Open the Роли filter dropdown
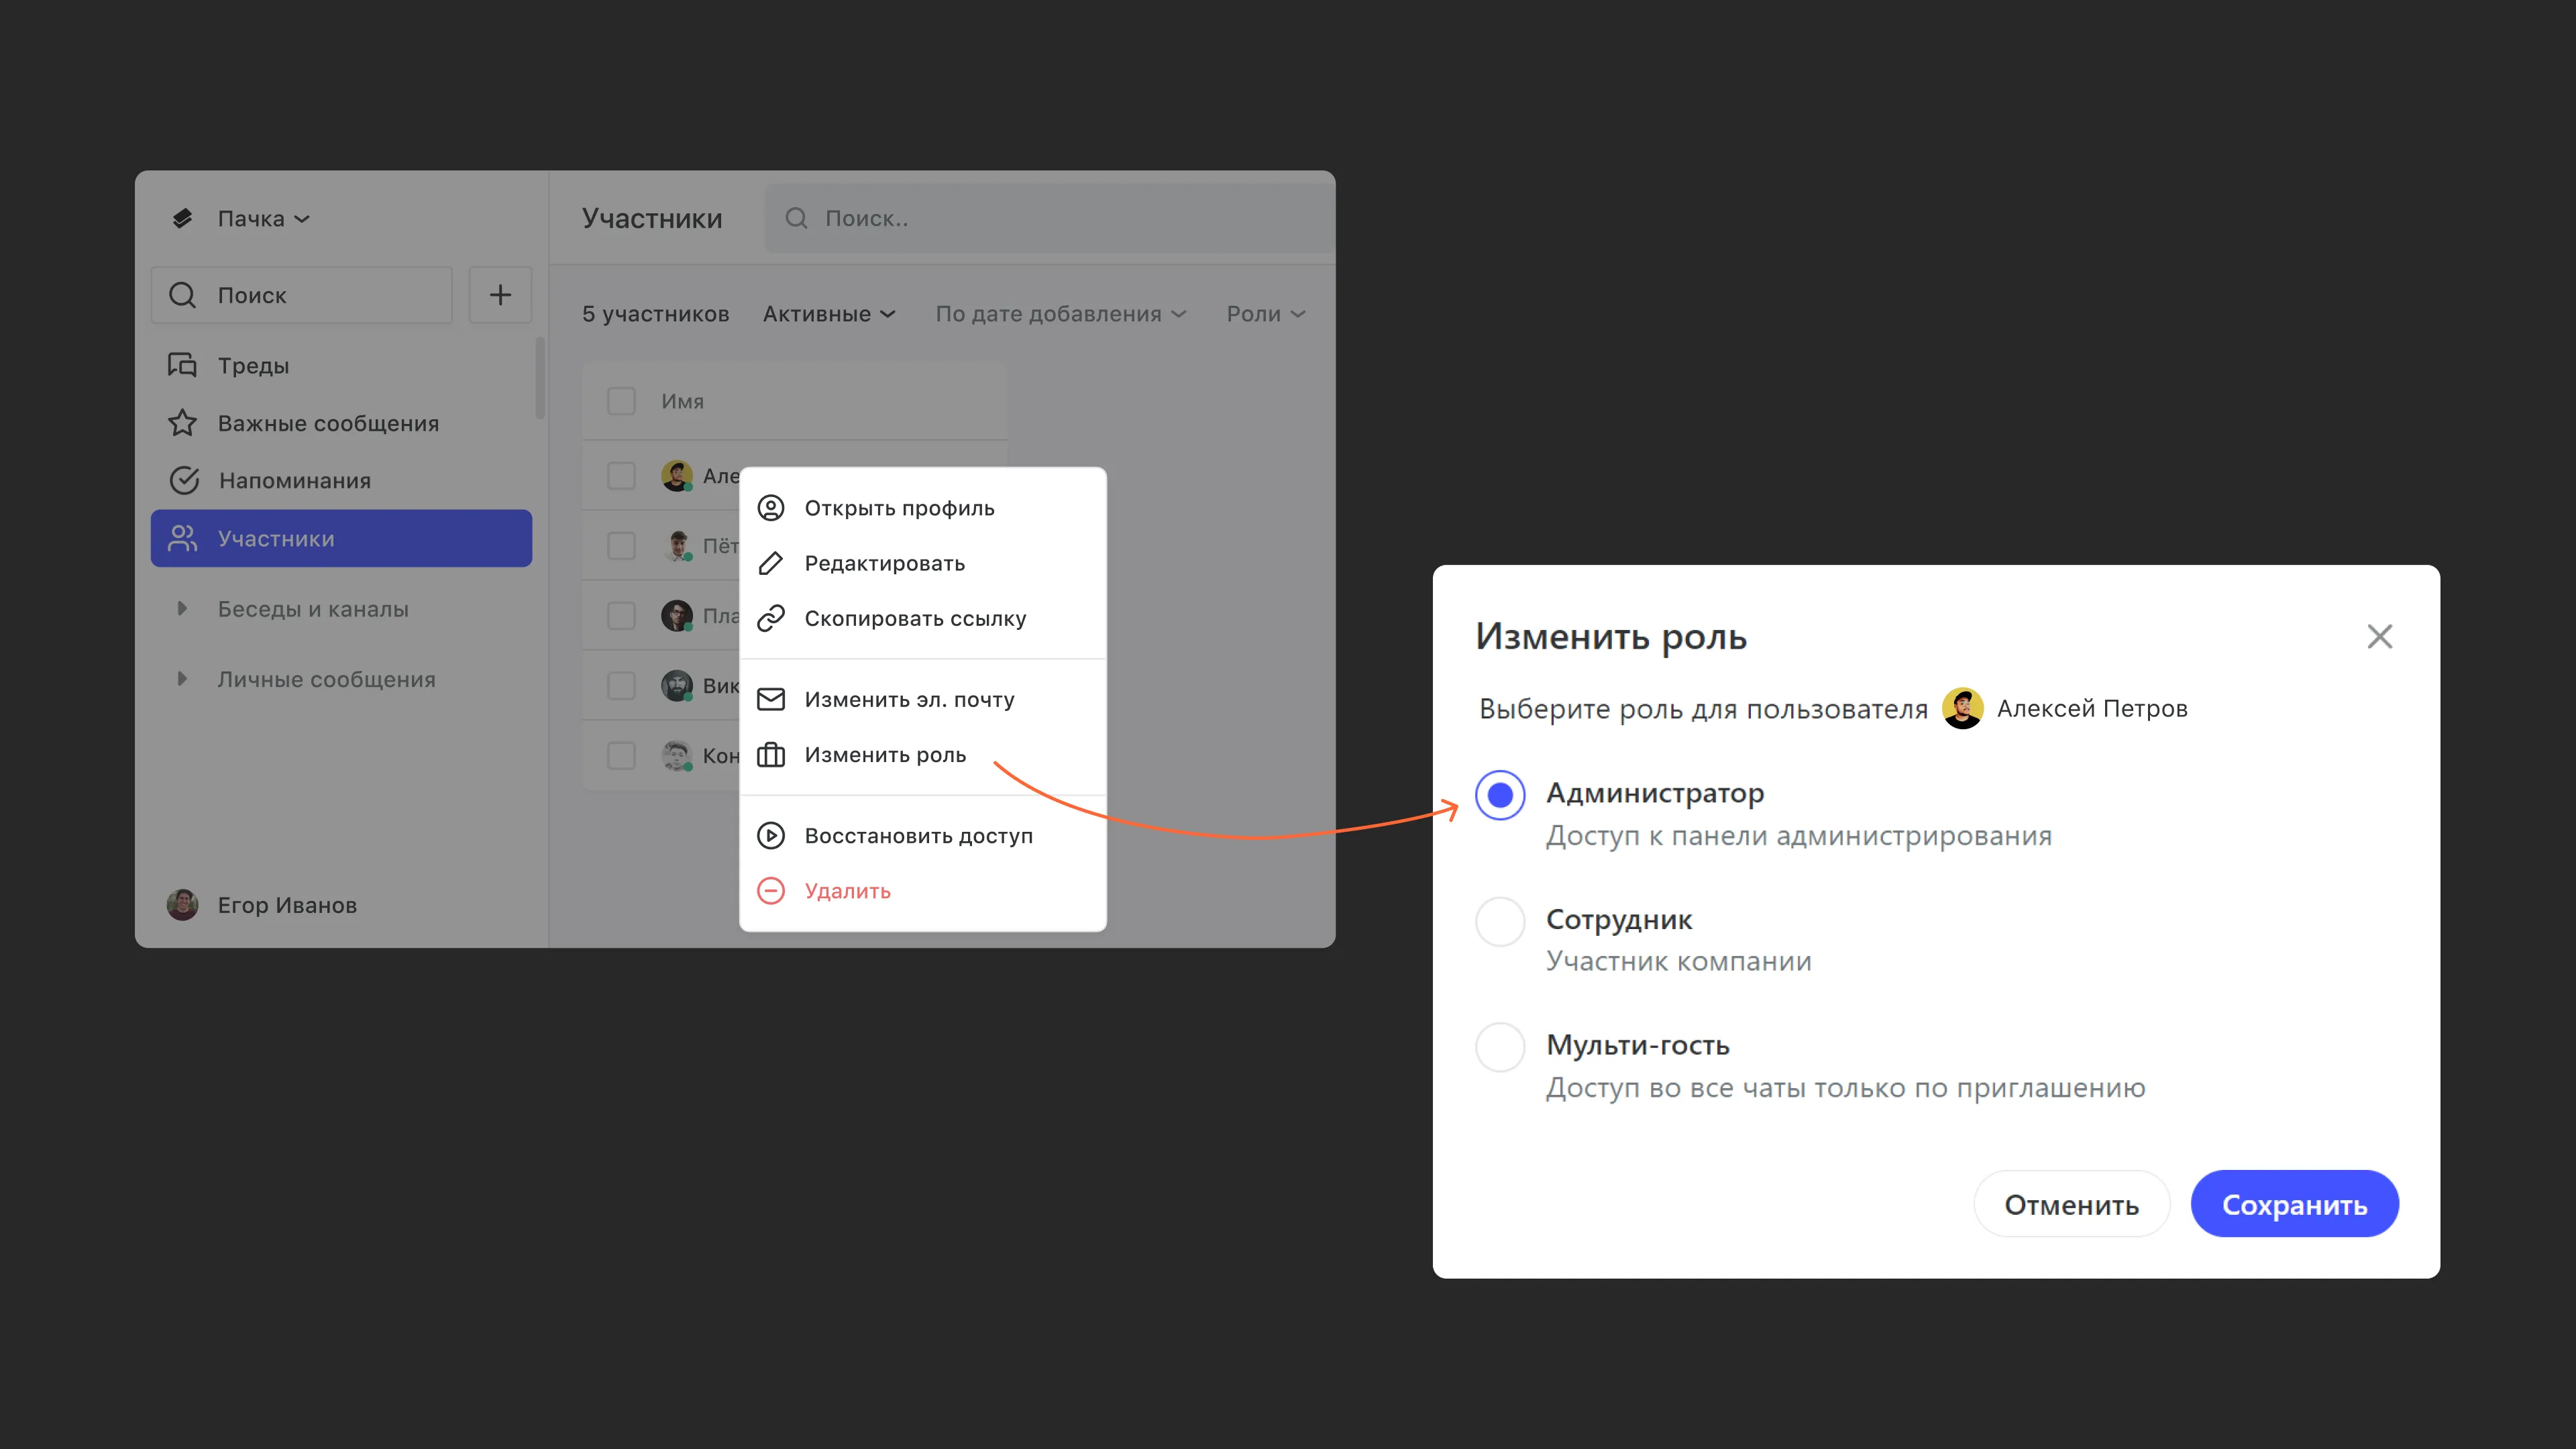 (1265, 314)
